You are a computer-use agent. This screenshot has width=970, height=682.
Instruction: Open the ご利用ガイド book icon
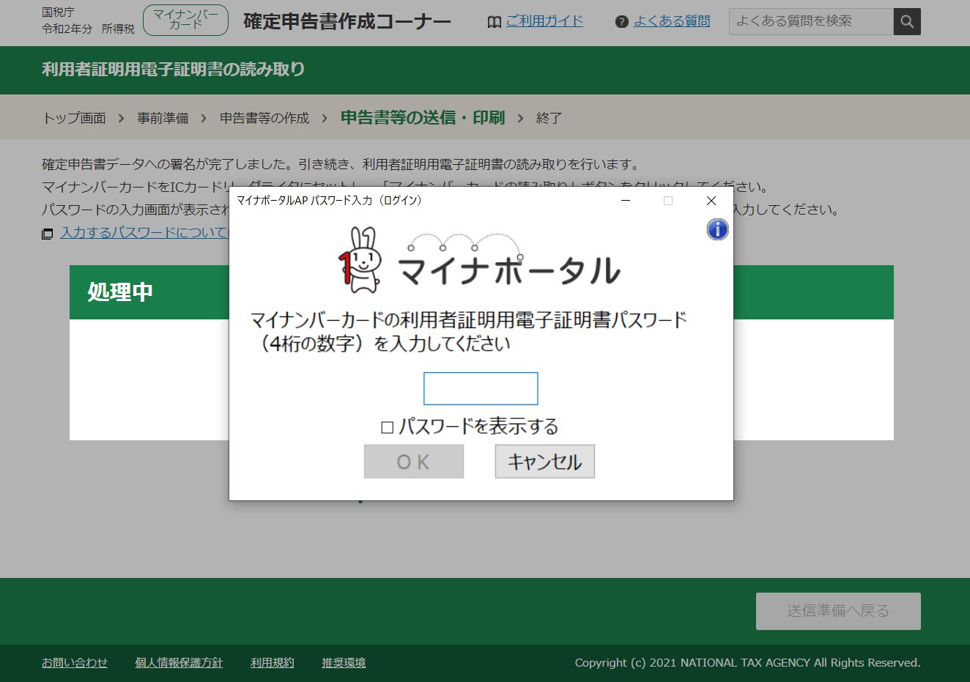[495, 22]
